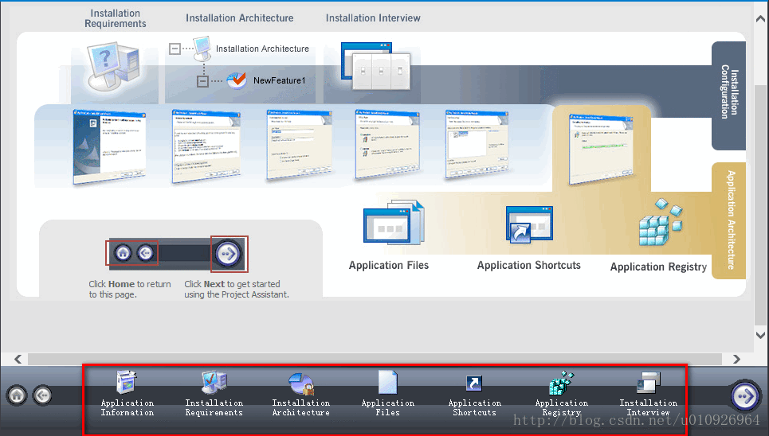Open Installation Interview in bottom toolbar
Image resolution: width=769 pixels, height=436 pixels.
(x=648, y=394)
